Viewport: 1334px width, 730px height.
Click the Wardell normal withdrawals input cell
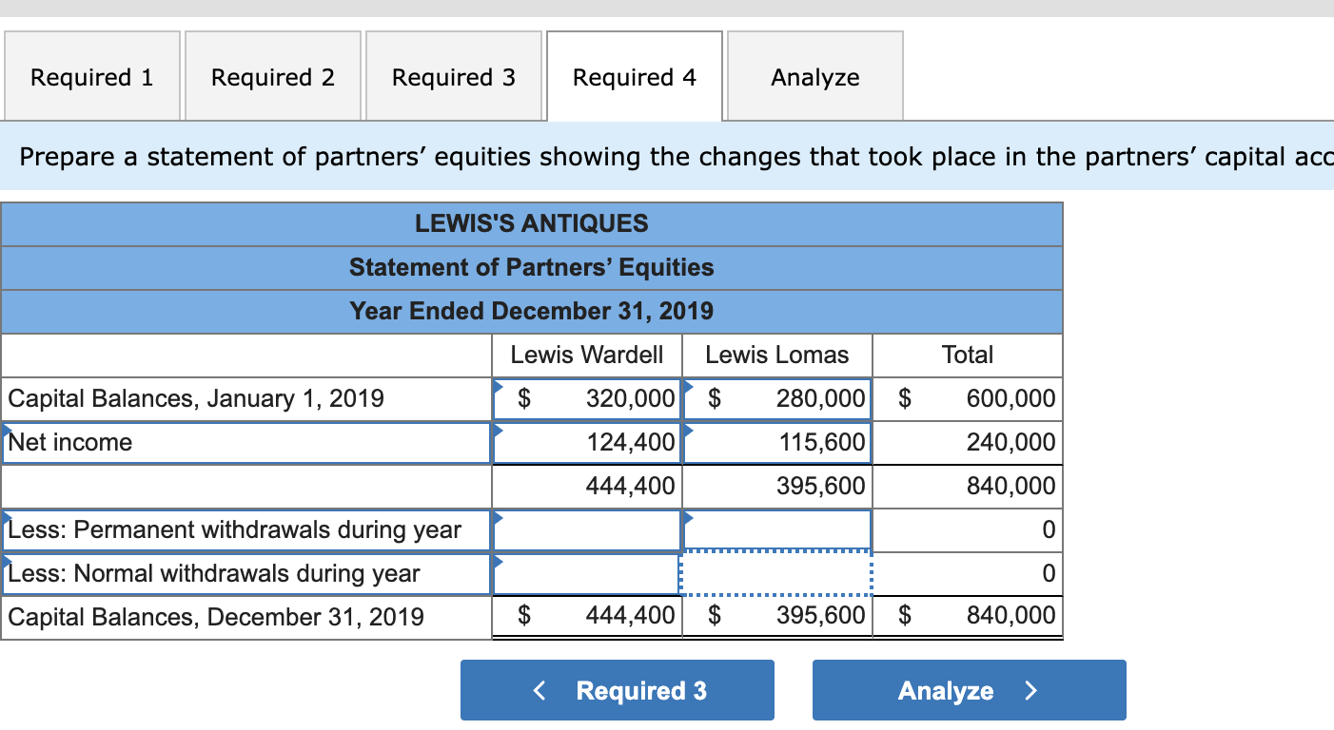coord(585,573)
